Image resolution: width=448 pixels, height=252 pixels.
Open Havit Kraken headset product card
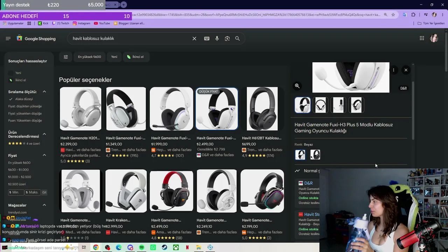pos(126,203)
